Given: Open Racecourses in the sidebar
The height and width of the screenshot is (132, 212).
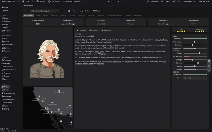Looking at the screenshot, I should click(x=7, y=67).
